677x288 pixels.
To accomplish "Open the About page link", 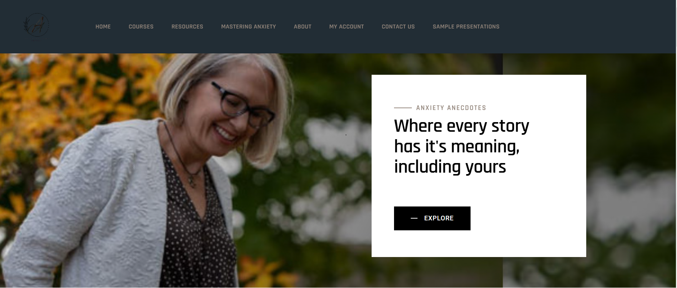I will (303, 27).
